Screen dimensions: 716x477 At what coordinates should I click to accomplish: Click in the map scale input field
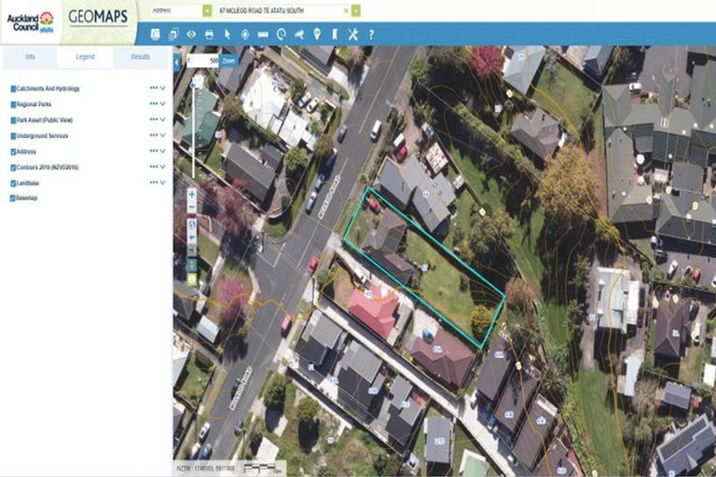coord(202,61)
